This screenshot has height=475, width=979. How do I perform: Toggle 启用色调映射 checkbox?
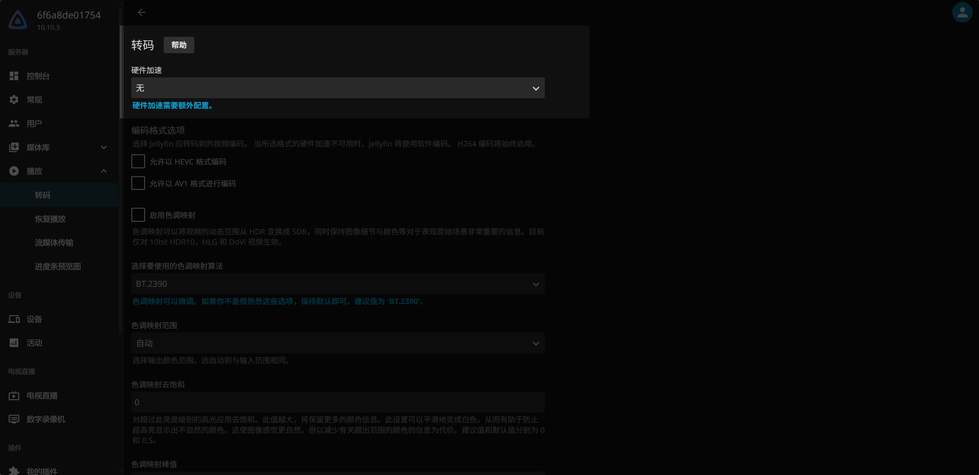click(x=138, y=215)
